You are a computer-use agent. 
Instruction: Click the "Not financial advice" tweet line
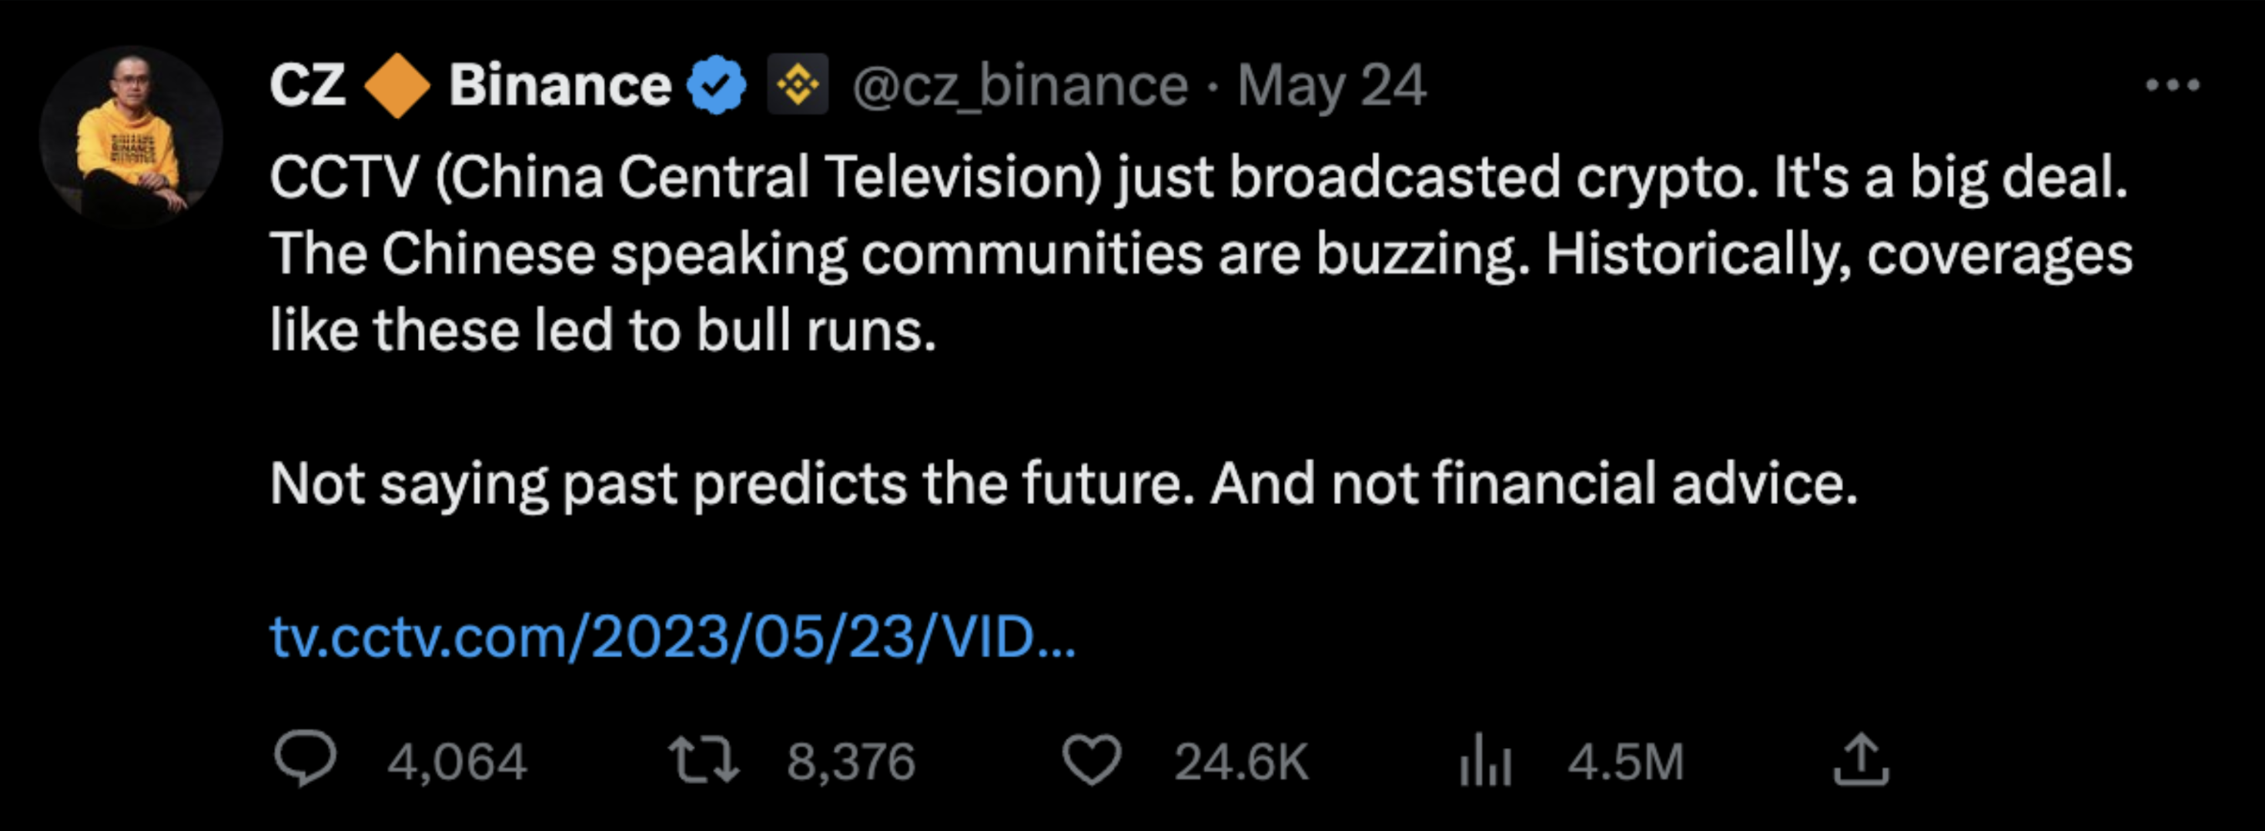[x=1063, y=483]
